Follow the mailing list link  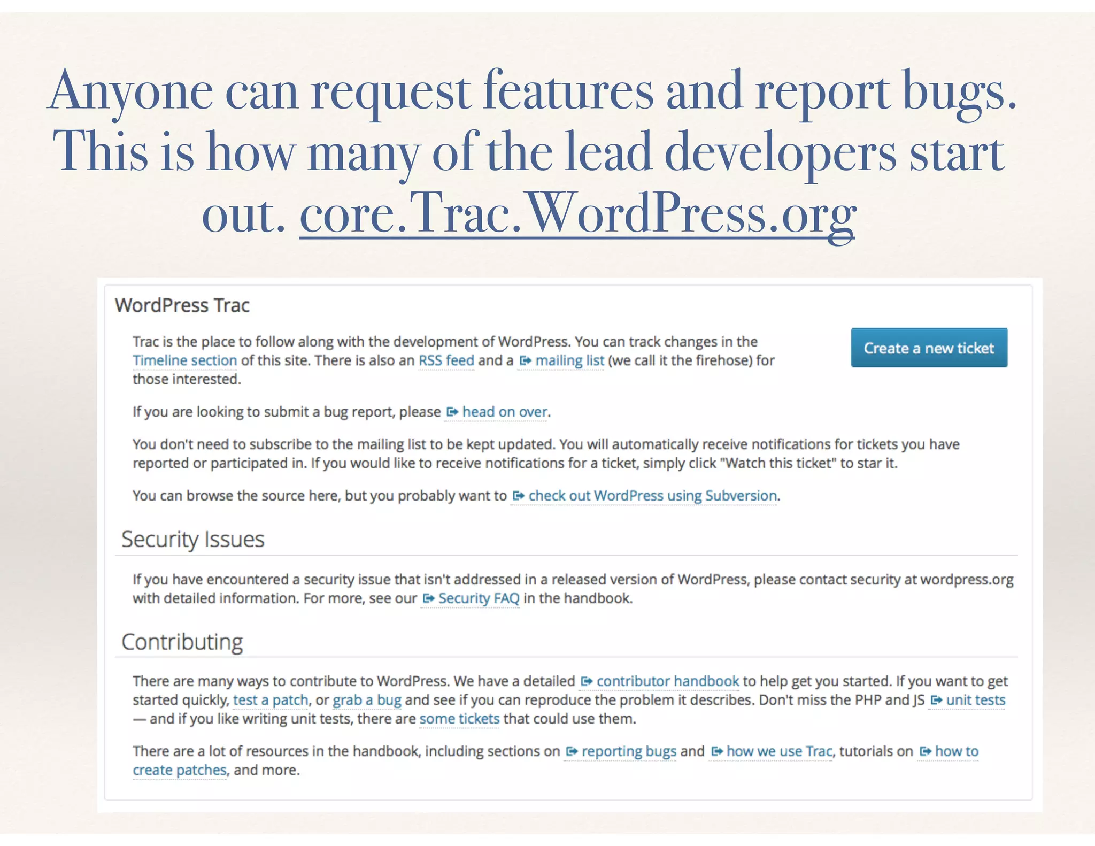(569, 361)
